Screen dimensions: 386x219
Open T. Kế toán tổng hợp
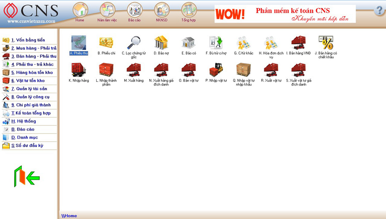(29, 113)
